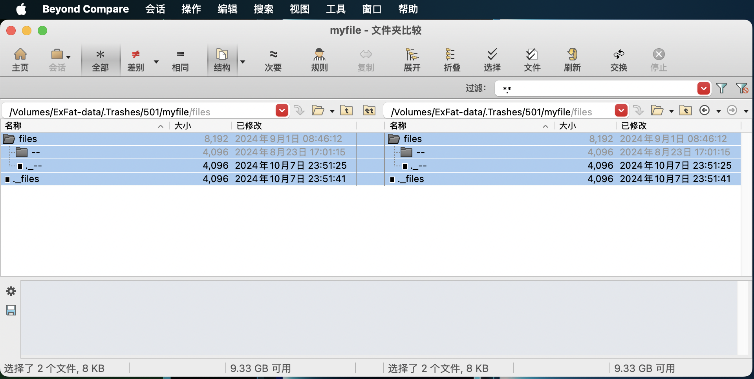Open the 结构 dropdown arrow
Image resolution: width=754 pixels, height=379 pixels.
tap(243, 62)
